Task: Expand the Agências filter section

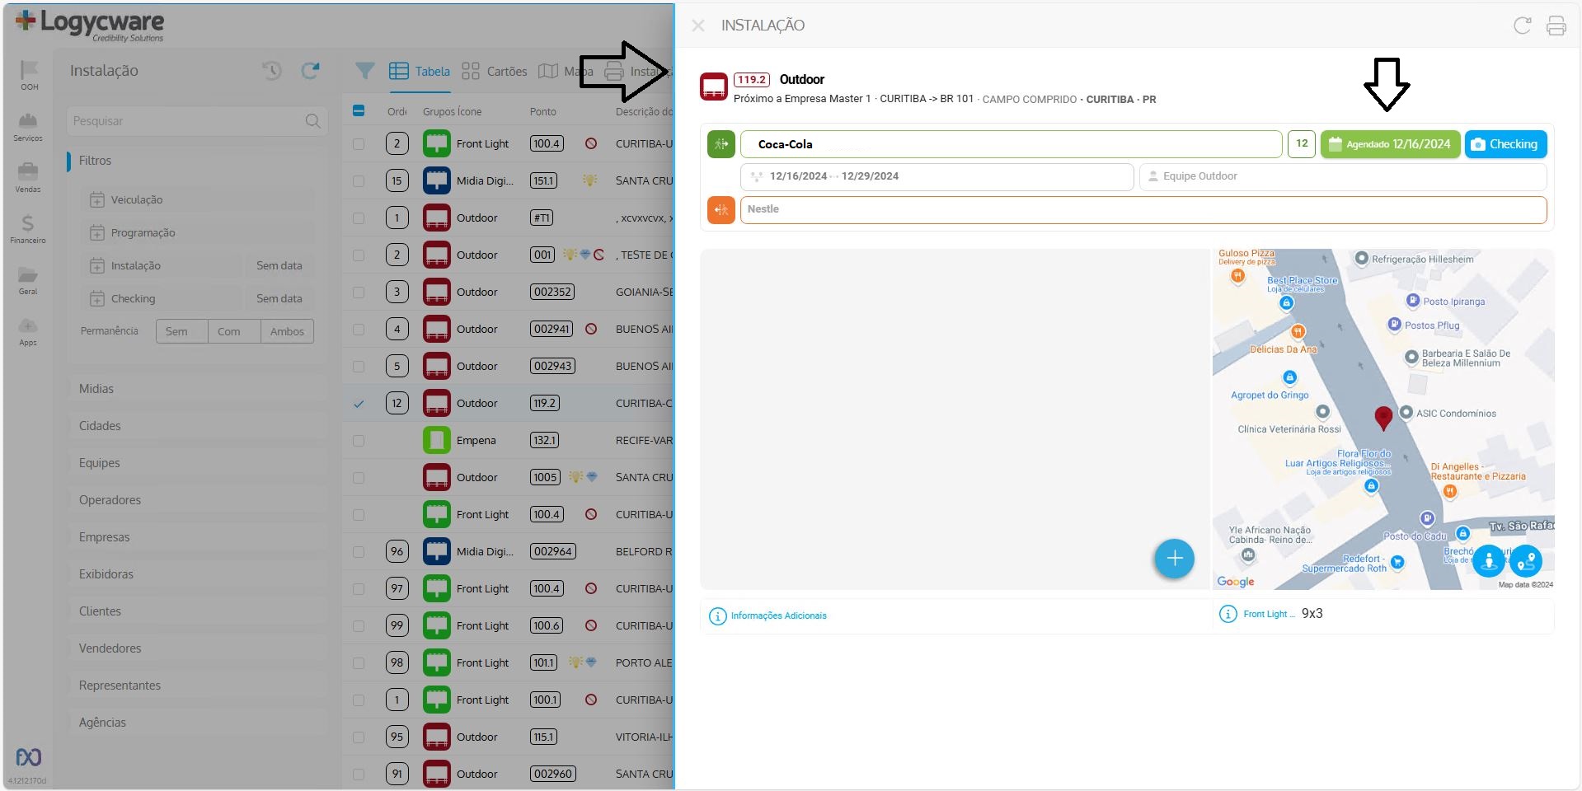Action: [x=198, y=723]
